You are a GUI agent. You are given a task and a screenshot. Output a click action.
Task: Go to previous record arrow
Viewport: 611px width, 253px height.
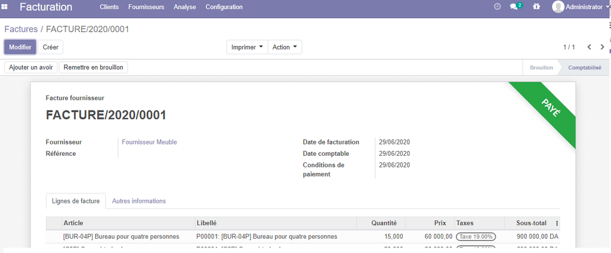[x=589, y=47]
